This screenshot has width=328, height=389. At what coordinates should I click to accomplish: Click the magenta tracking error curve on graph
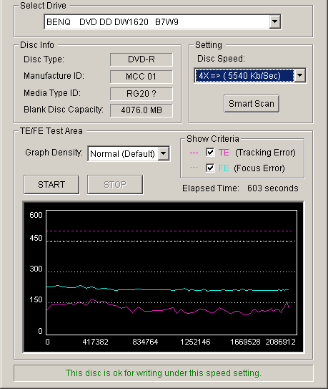click(x=149, y=311)
